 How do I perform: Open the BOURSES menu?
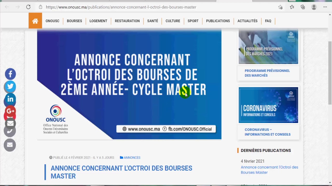74,21
